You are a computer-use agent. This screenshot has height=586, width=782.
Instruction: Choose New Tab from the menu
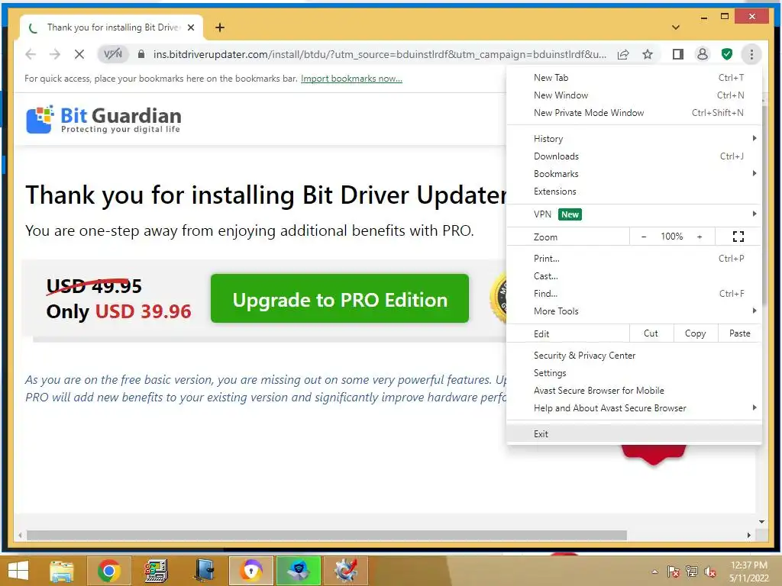(634, 78)
